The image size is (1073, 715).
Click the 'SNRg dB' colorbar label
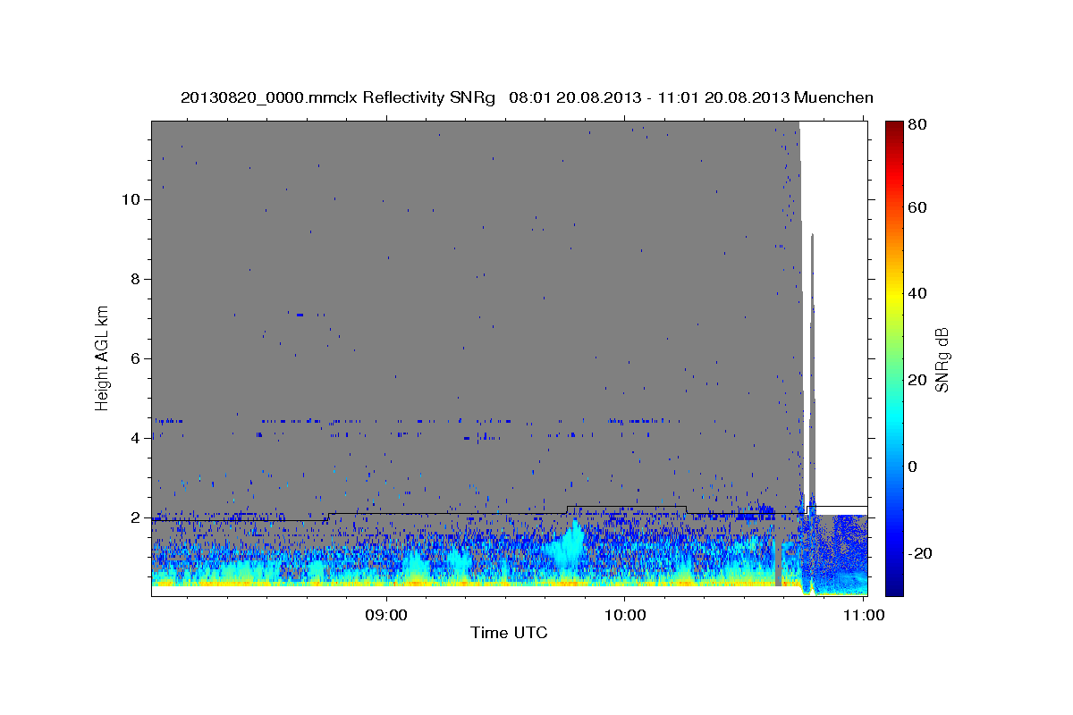(x=942, y=359)
